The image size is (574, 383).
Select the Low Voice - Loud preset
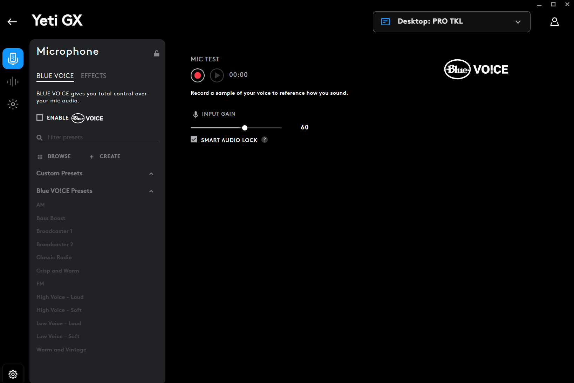tap(59, 323)
